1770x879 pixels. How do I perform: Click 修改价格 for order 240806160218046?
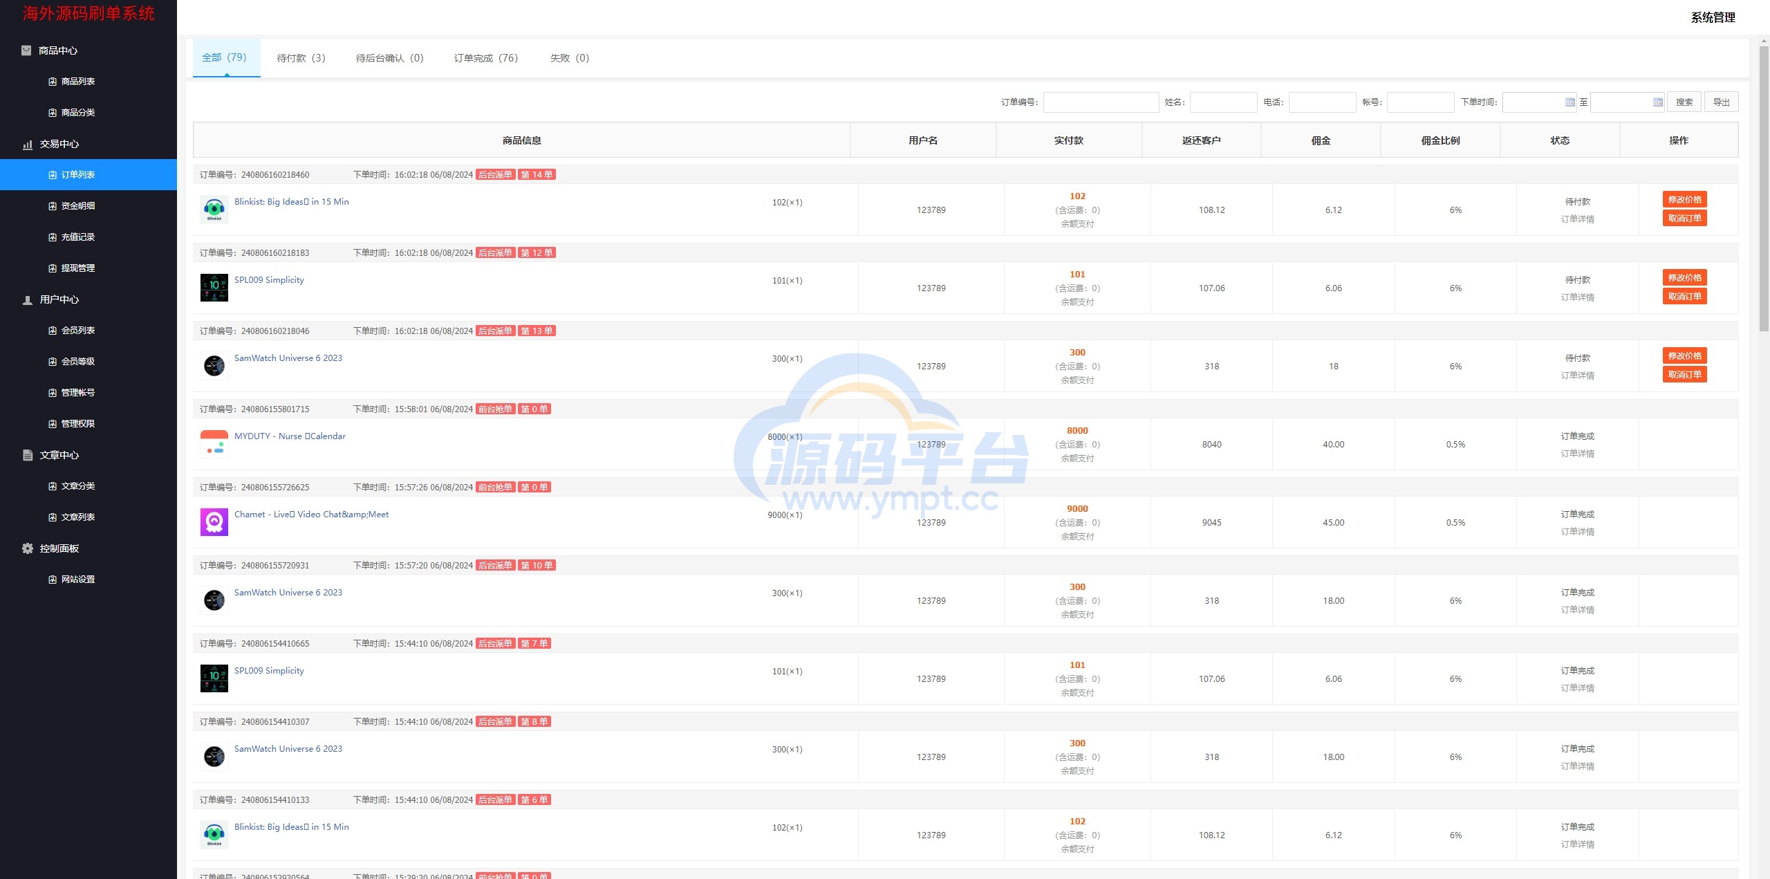point(1684,356)
